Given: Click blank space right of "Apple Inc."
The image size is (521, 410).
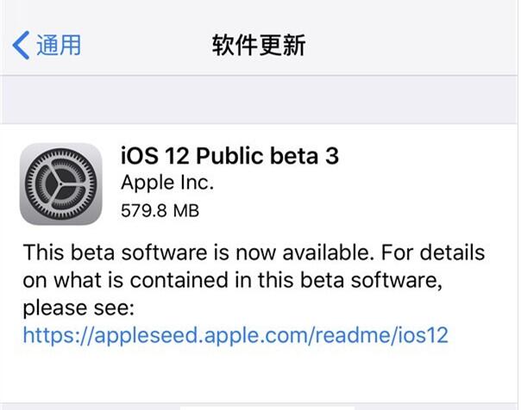Looking at the screenshot, I should pos(362,183).
